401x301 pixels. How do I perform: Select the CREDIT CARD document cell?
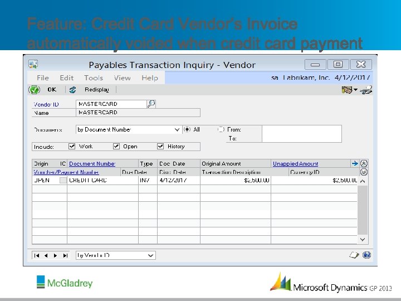click(x=102, y=180)
